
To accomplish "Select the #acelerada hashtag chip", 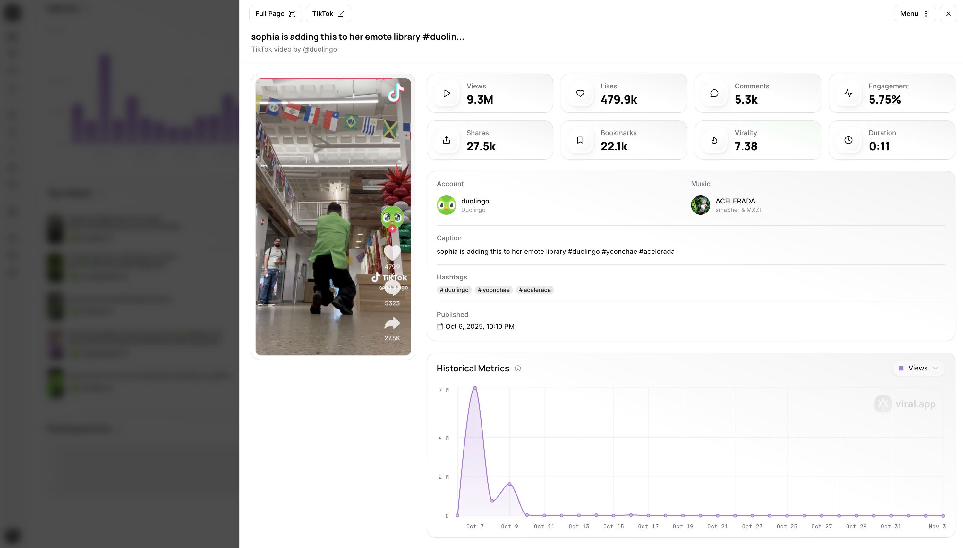I will tap(535, 290).
